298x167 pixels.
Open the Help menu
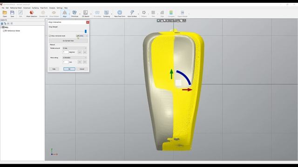point(66,8)
